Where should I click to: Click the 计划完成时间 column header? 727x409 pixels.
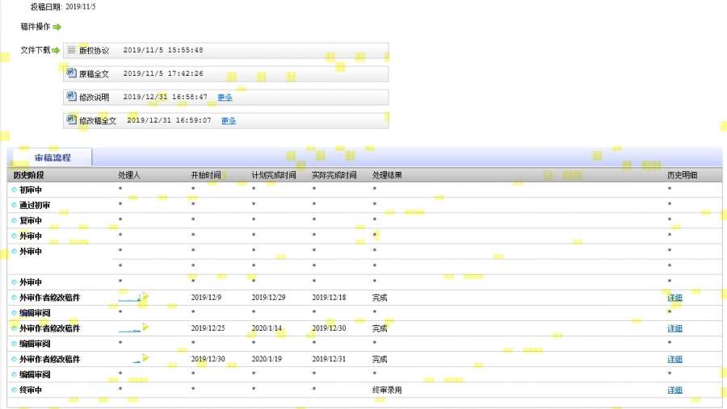click(274, 175)
